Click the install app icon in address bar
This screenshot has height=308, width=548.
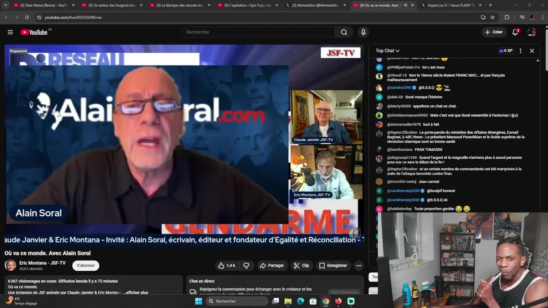(483, 17)
